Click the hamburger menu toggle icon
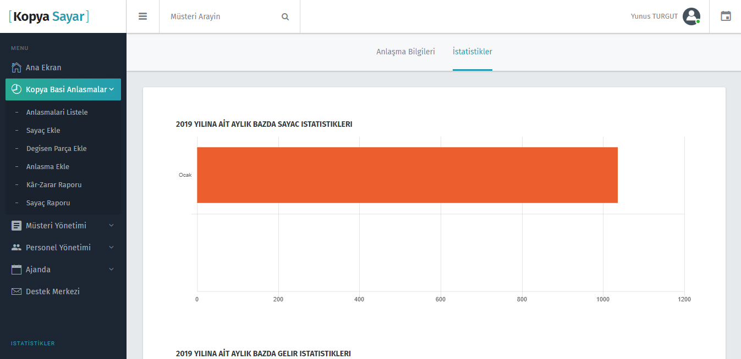 (x=142, y=16)
